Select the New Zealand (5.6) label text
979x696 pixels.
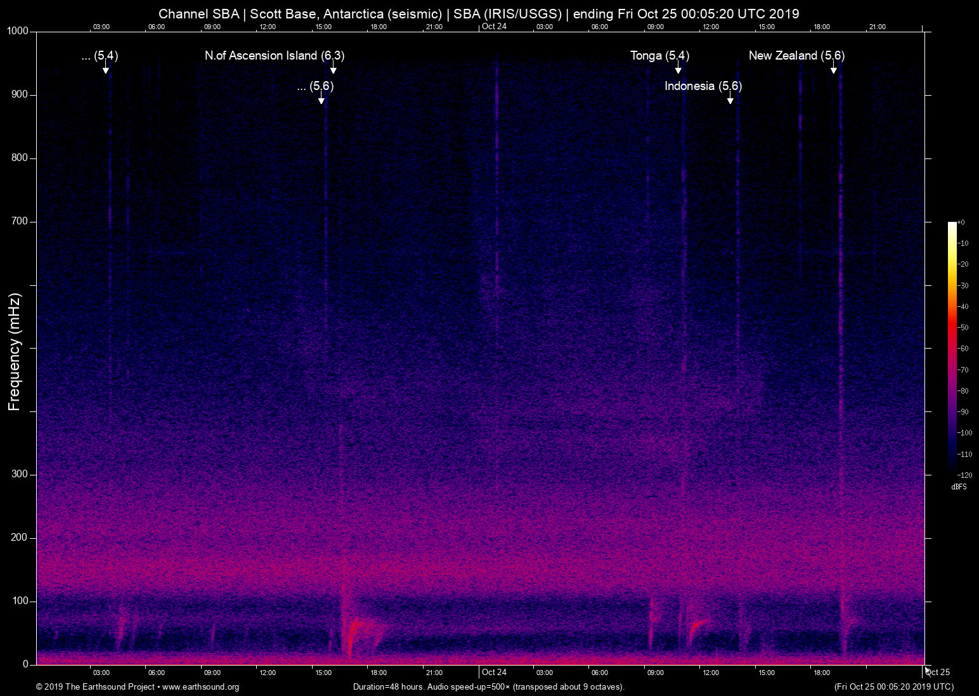point(796,56)
